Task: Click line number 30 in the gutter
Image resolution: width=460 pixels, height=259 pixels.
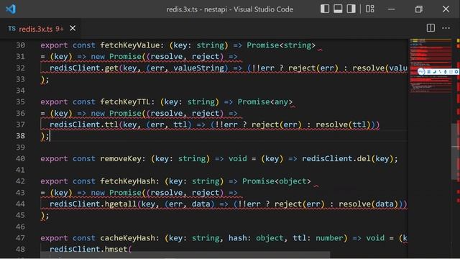Action: pos(20,45)
